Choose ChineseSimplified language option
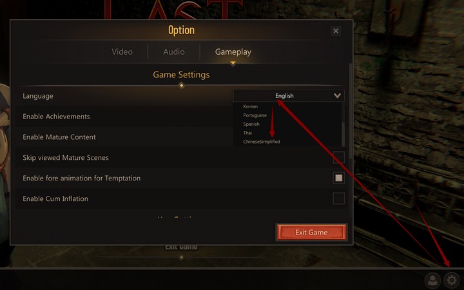Screen dimensions: 464x290 tap(262, 141)
